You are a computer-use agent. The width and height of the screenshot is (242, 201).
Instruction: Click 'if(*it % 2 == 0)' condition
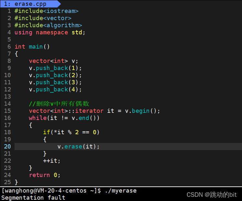click(71, 132)
